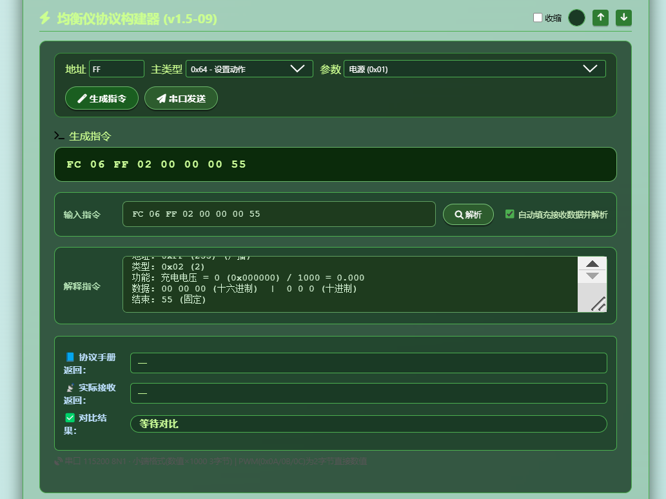This screenshot has height=499, width=666.
Task: Click the lightning bolt icon beside the title
Action: (45, 18)
